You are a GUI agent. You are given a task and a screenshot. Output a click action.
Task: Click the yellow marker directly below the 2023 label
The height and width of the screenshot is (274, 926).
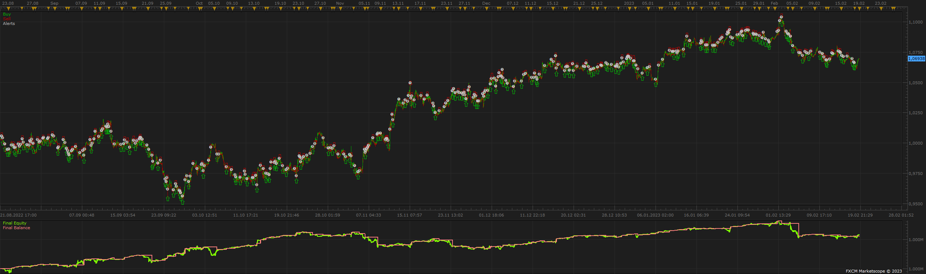(x=629, y=9)
